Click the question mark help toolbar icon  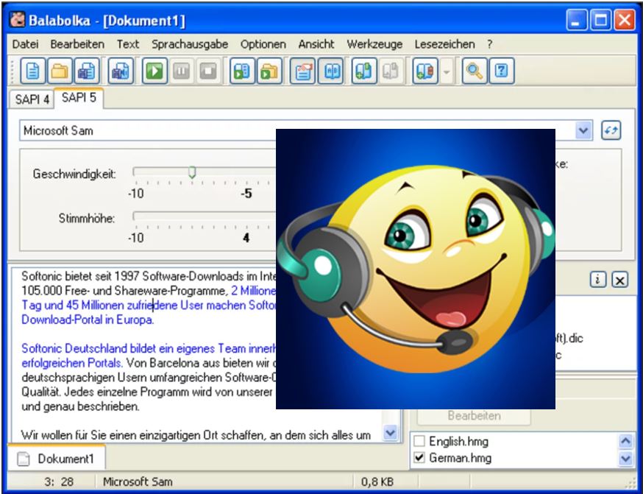click(x=502, y=71)
